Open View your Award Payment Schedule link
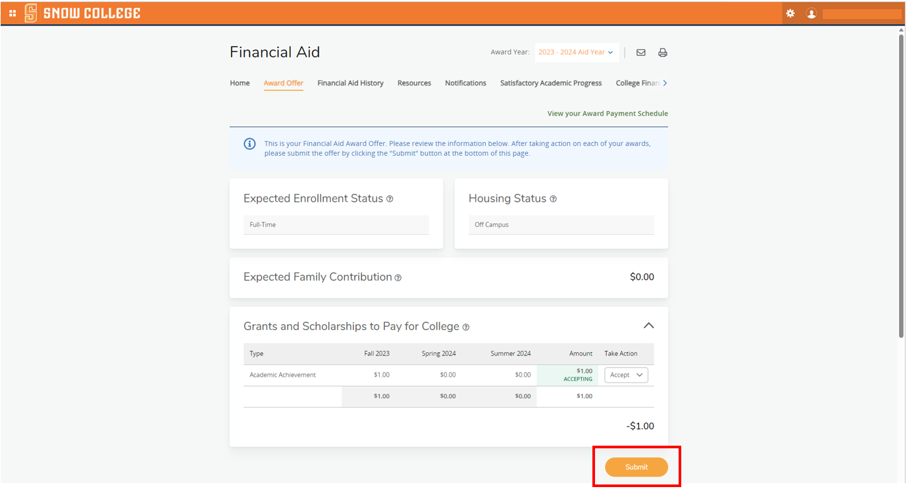This screenshot has height=493, width=907. coord(607,114)
